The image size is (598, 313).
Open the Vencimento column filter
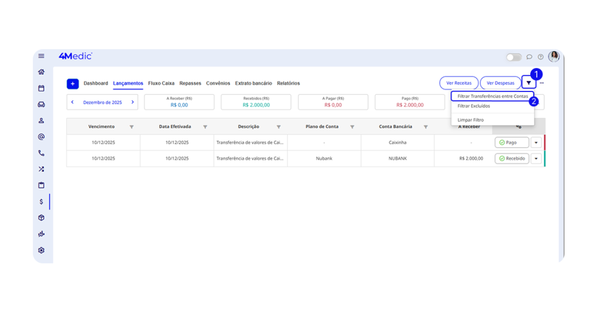point(131,127)
